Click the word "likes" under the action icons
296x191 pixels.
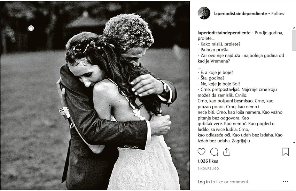[x=213, y=161]
